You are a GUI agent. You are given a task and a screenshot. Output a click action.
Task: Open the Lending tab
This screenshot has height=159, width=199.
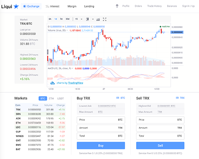(89, 6)
